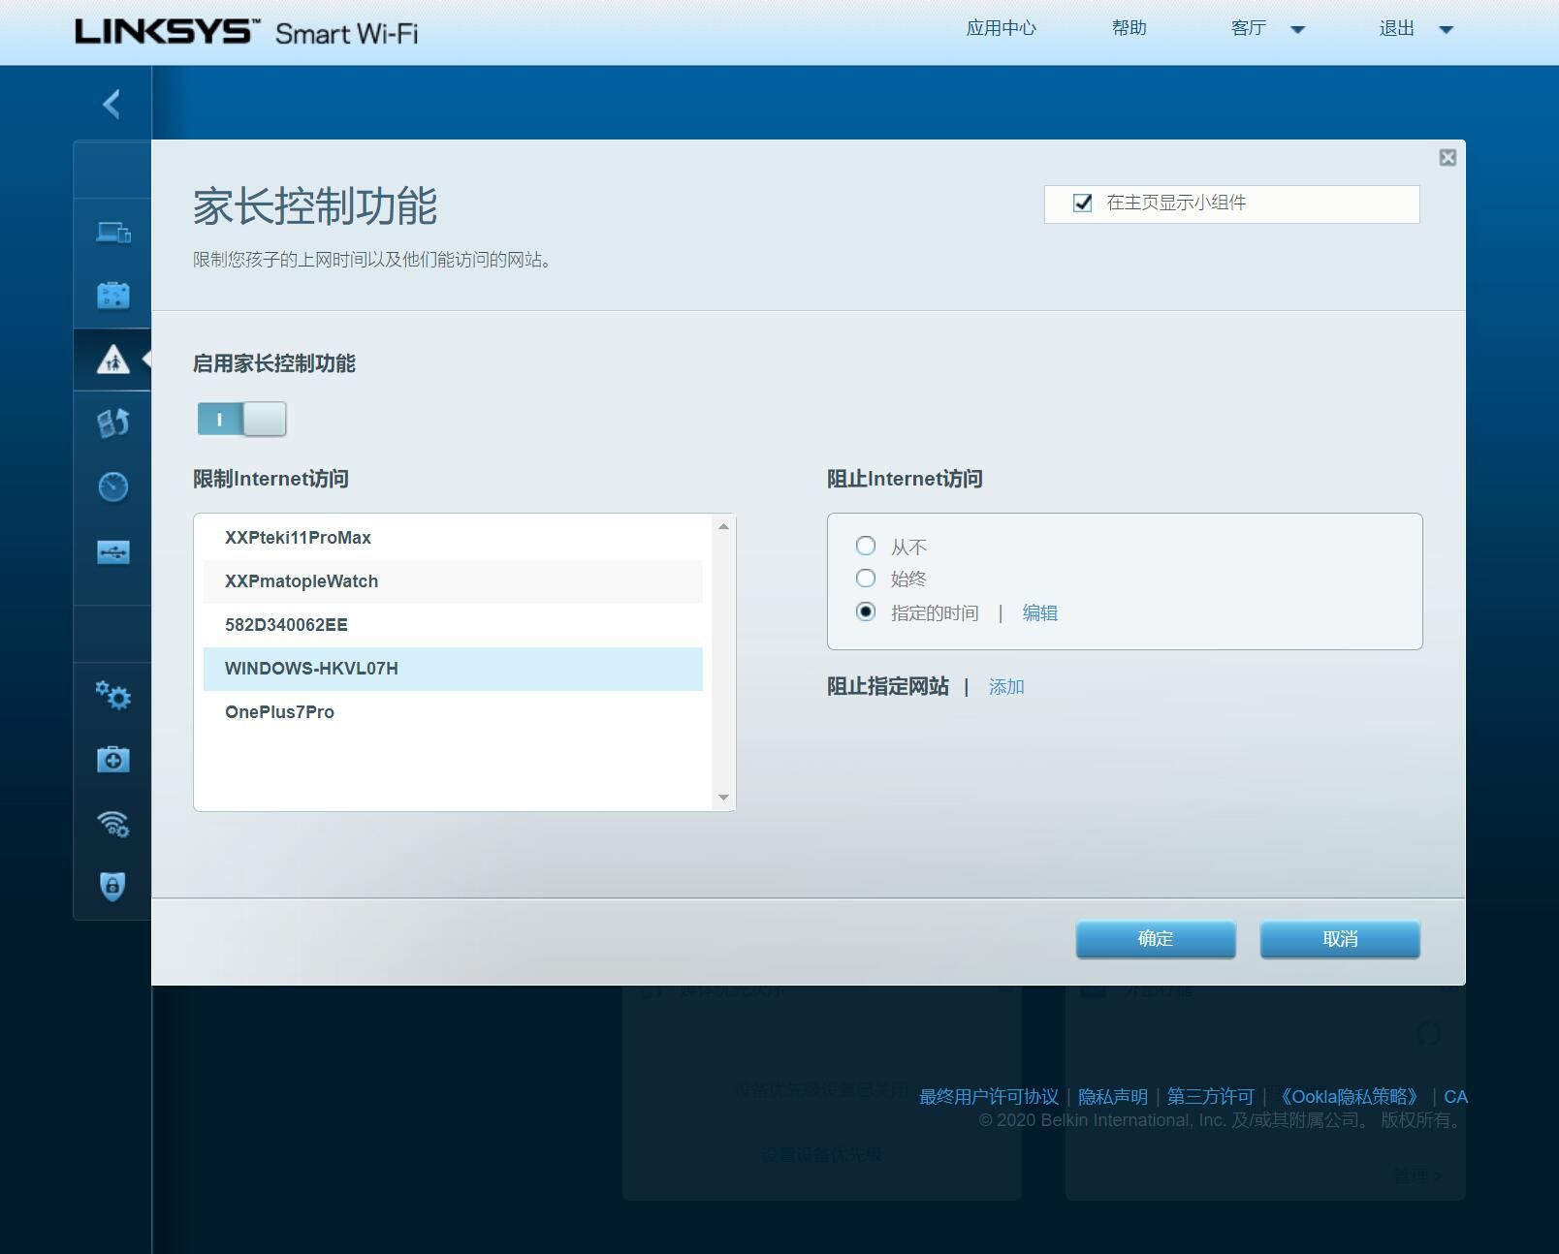The image size is (1559, 1254).
Task: Select device OnePlus7Pro
Action: [453, 712]
